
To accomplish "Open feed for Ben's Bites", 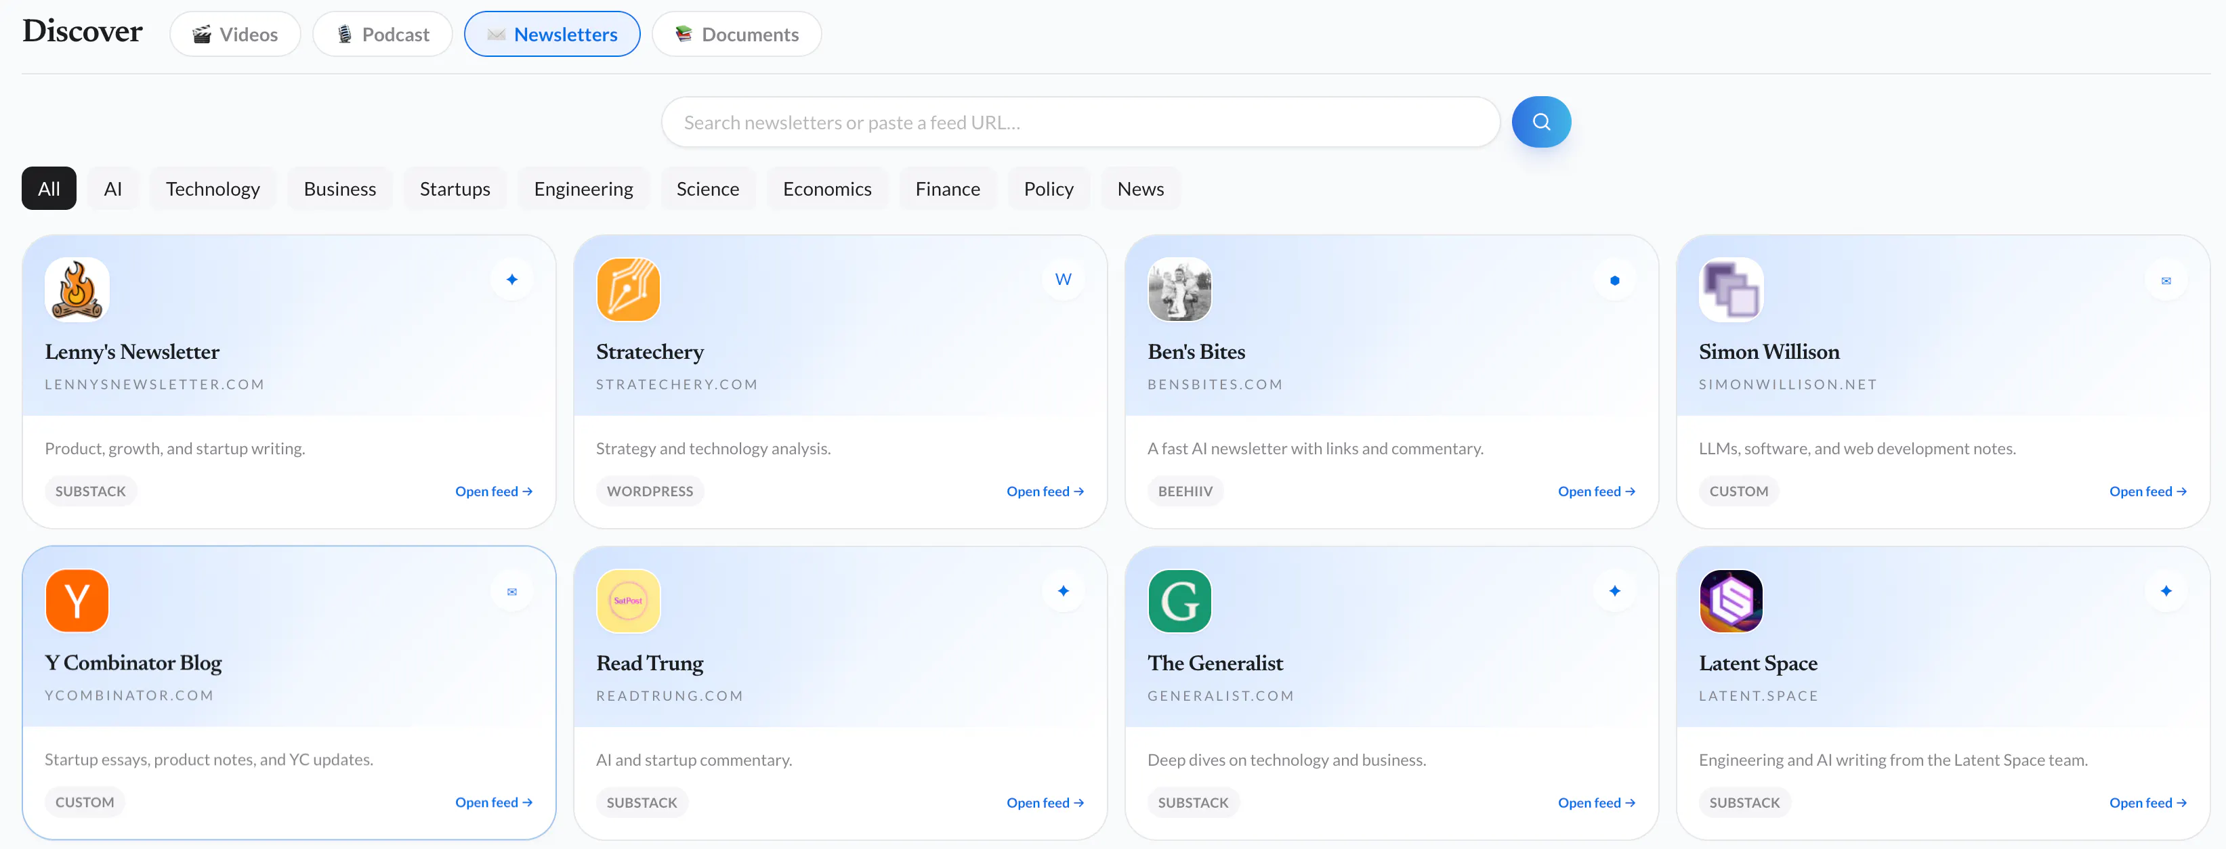I will pos(1596,491).
